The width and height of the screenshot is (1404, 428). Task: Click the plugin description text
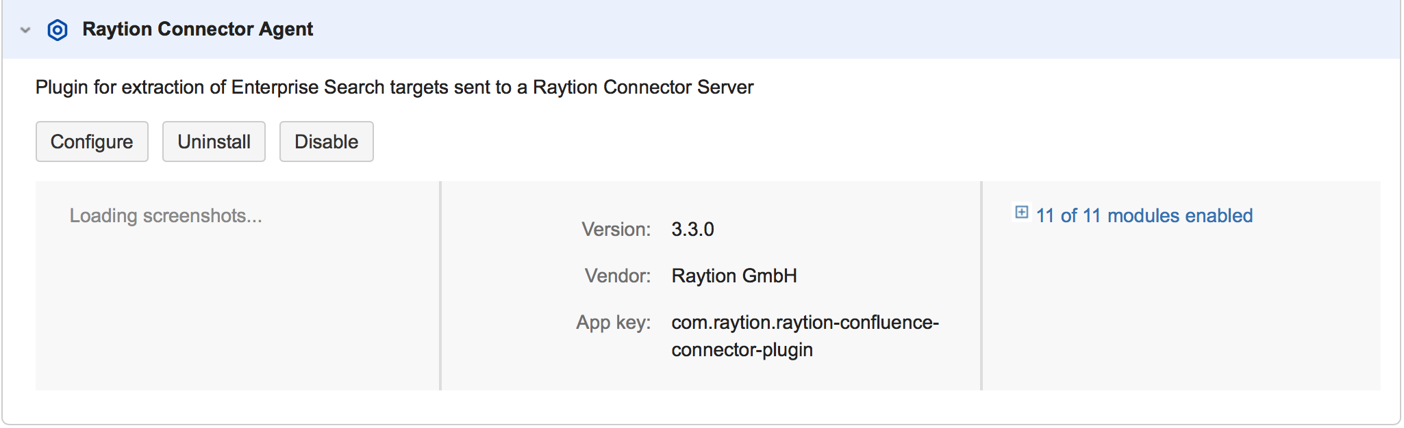pyautogui.click(x=394, y=88)
